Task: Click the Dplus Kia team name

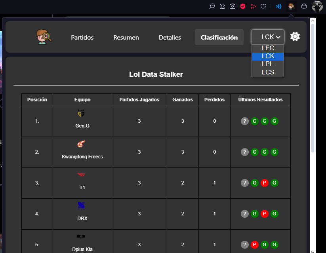Action: (x=82, y=249)
